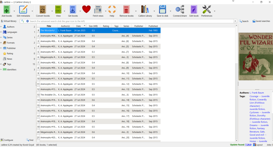273x147 pixels.
Task: Expand the Authors category in Tag browser
Action: point(1,27)
